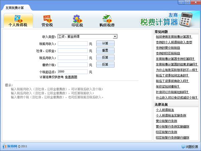The width and height of the screenshot is (201, 151).
Task: Switch to the 营业税 tab
Action: pos(47,20)
